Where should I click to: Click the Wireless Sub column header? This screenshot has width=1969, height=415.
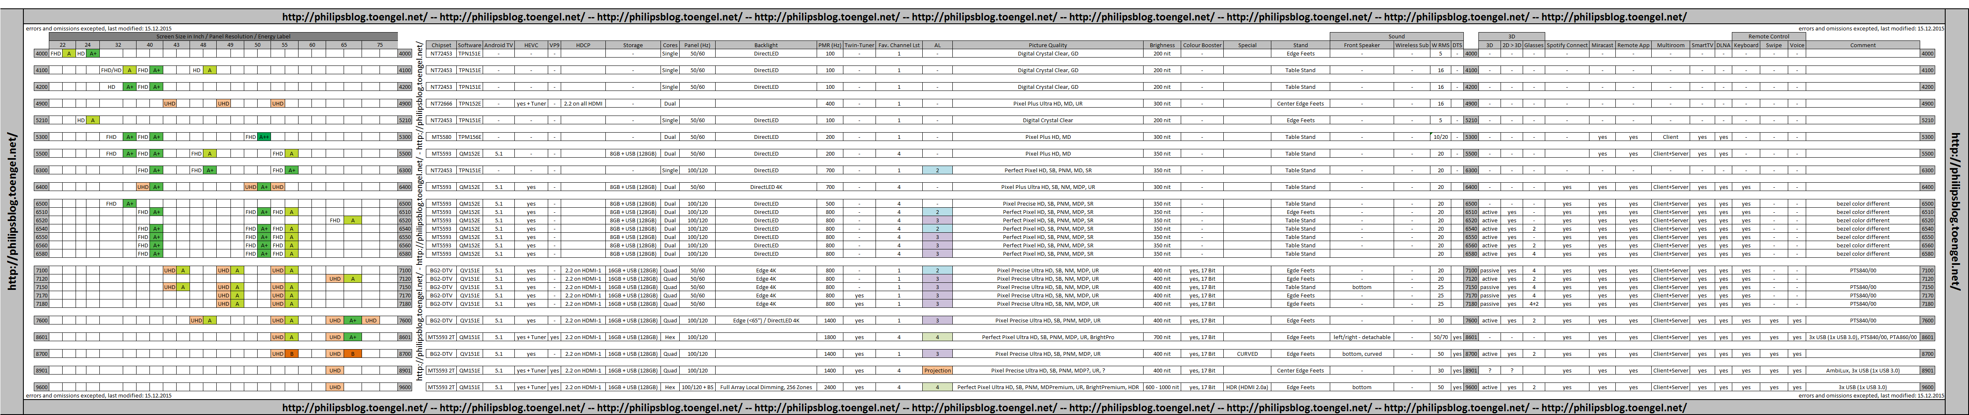1412,45
